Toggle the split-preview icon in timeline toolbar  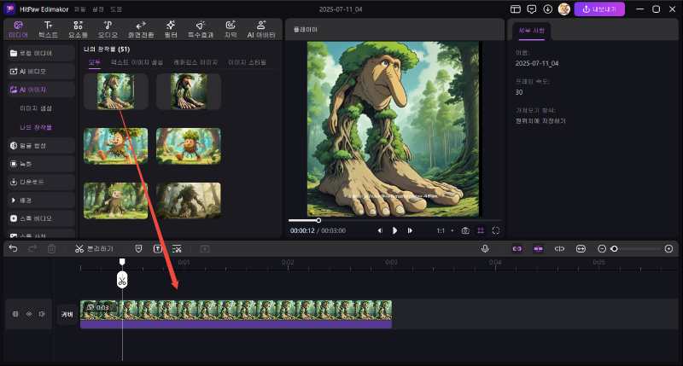click(x=559, y=248)
